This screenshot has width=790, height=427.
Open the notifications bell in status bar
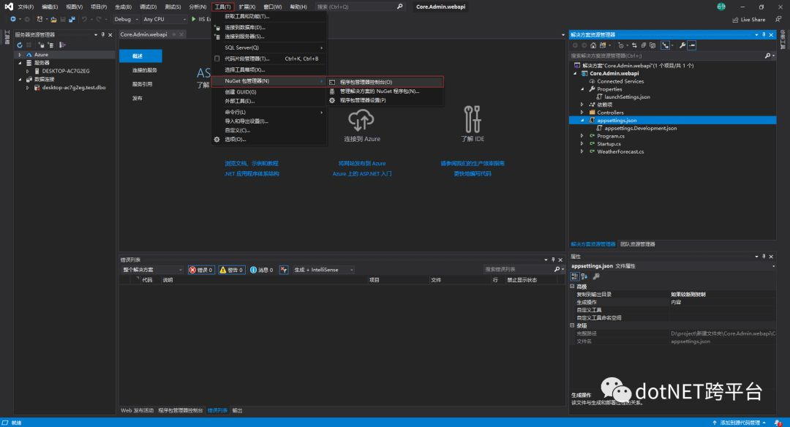(x=778, y=423)
